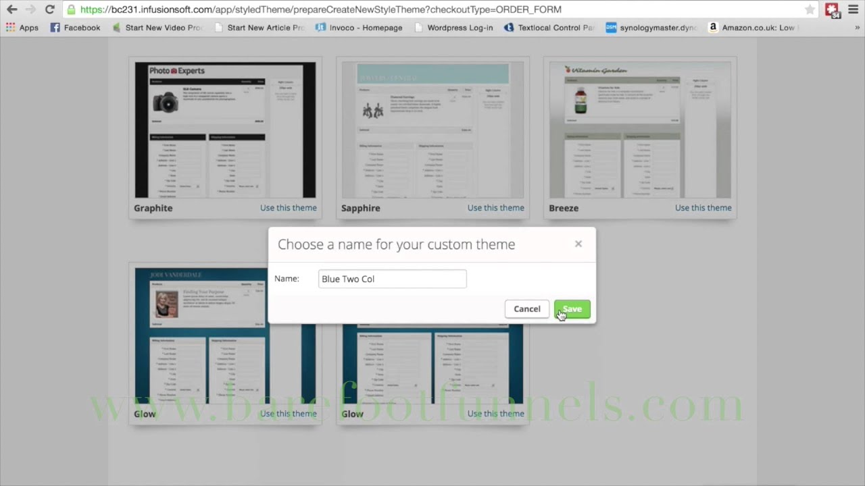This screenshot has height=486, width=865.
Task: Open the Start New Article Pro bookmark
Action: click(259, 28)
